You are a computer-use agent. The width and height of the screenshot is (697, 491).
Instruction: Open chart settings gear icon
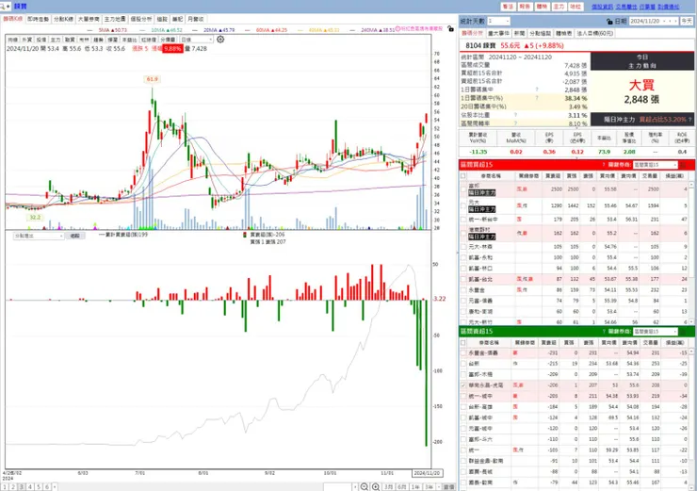(x=220, y=40)
